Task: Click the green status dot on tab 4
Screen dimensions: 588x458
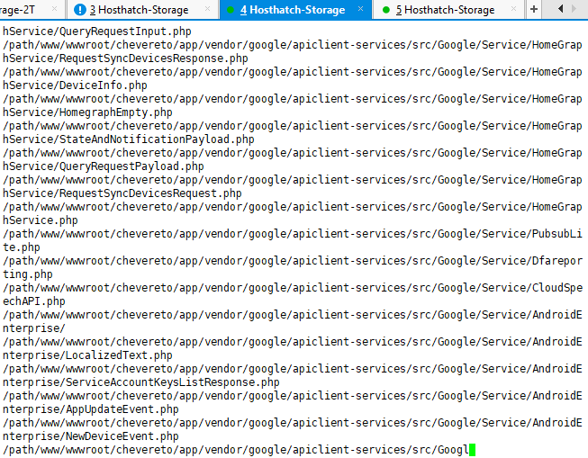Action: point(231,10)
